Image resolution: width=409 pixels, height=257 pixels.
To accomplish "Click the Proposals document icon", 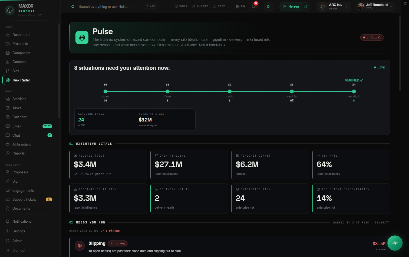I will pos(8,172).
